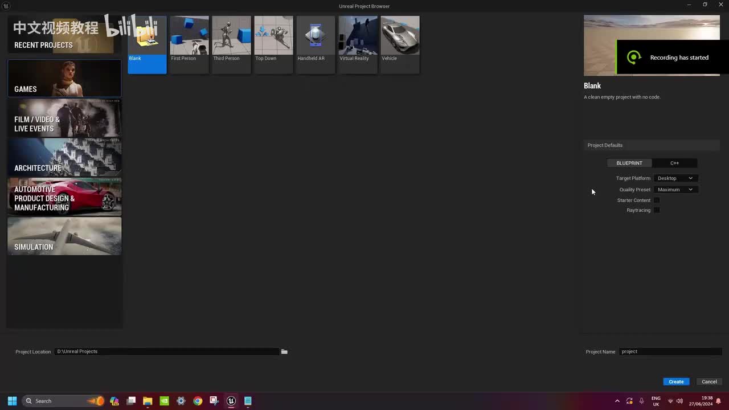This screenshot has height=410, width=729.
Task: Open Automotive Product Design & Manufacturing category
Action: pos(64,197)
